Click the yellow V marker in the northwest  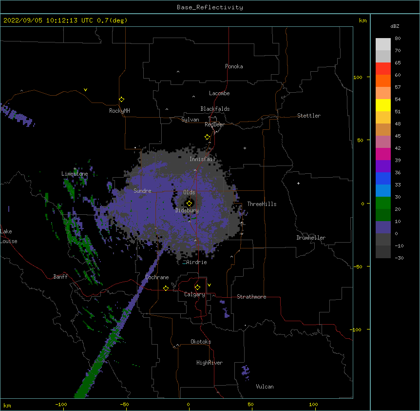click(x=85, y=90)
